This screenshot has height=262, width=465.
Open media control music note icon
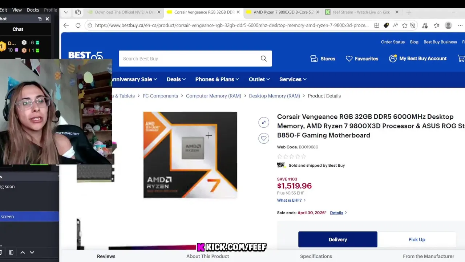[425, 25]
